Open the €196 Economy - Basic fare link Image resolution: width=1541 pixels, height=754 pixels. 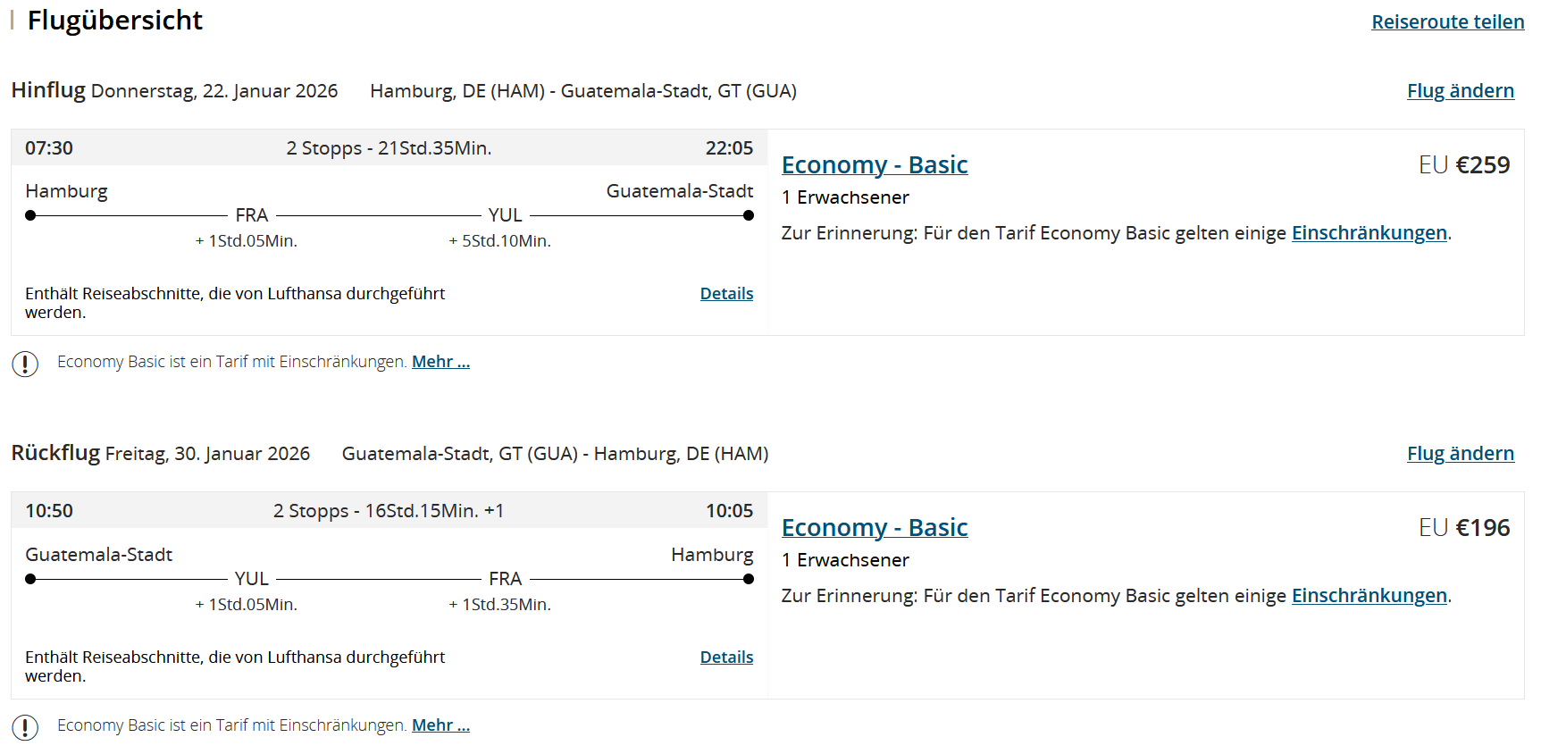click(x=874, y=528)
